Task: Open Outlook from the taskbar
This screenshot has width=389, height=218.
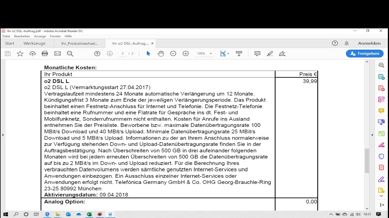Action: click(68, 214)
